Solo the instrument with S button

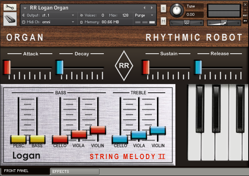(x=163, y=8)
